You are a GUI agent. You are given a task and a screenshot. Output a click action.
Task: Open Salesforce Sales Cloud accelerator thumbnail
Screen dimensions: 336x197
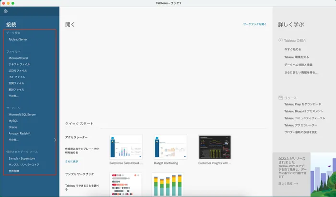126,147
